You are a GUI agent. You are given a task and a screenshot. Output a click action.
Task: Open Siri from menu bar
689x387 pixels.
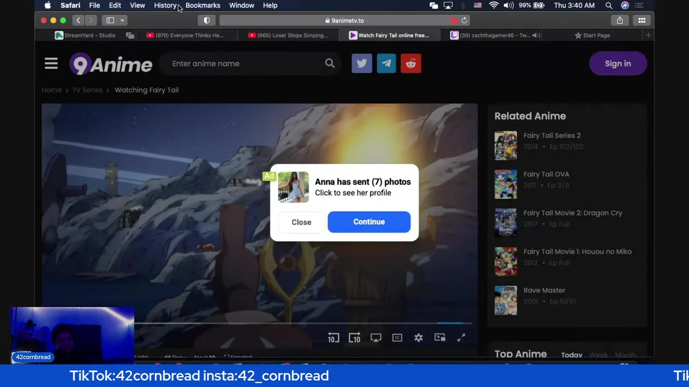[625, 5]
